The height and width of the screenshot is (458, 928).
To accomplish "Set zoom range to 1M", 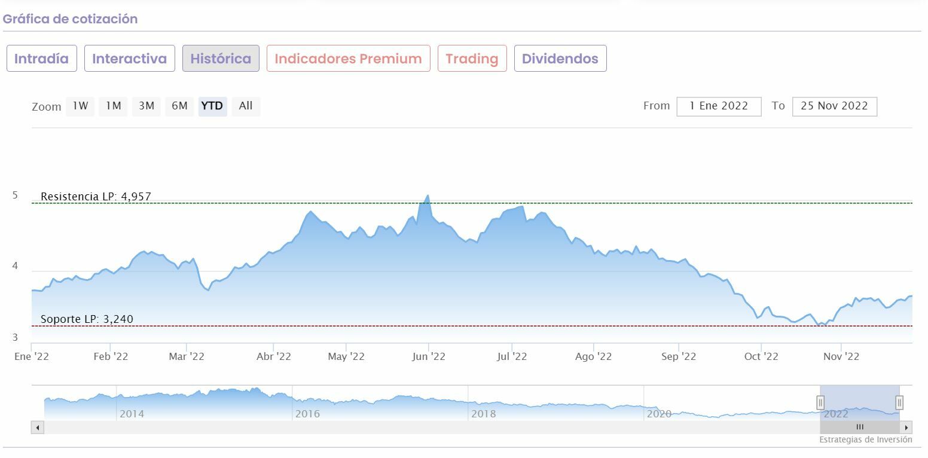I will click(113, 106).
